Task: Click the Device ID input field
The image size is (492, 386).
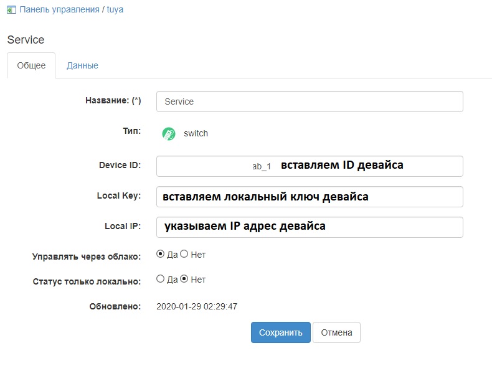Action: (310, 166)
